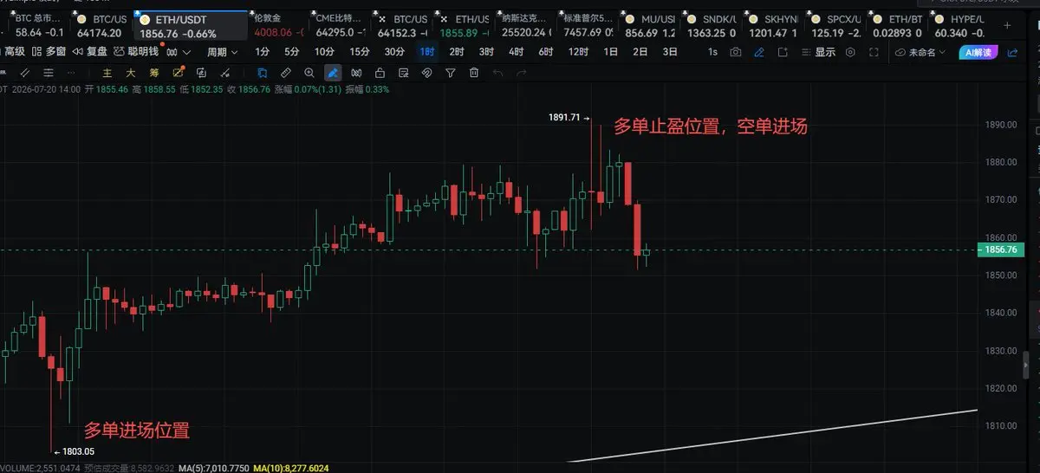
Task: Switch to the SPCX/U ticker tab
Action: click(835, 26)
